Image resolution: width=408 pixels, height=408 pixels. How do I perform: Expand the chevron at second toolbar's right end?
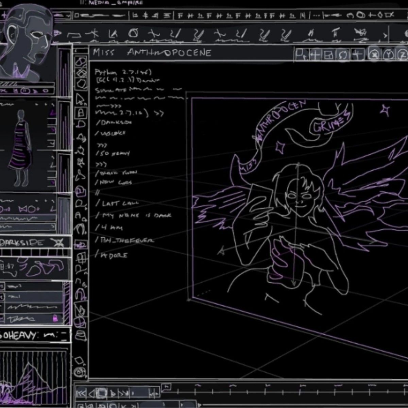tap(385, 35)
